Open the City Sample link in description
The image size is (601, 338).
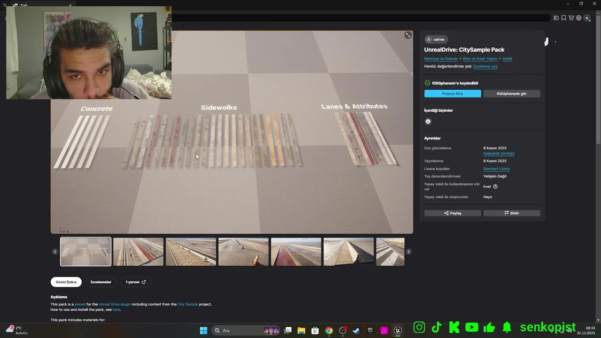(187, 304)
